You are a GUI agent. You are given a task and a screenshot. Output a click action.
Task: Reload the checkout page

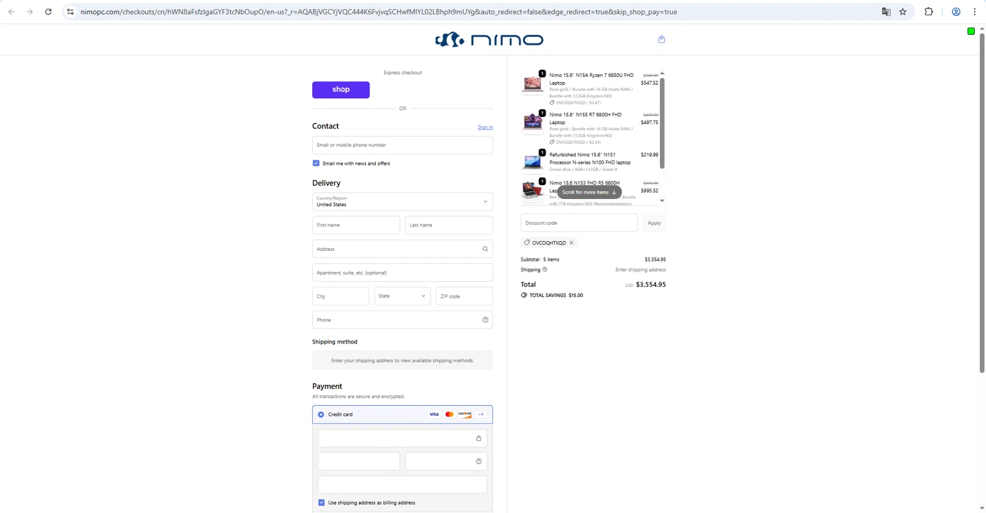pos(48,12)
